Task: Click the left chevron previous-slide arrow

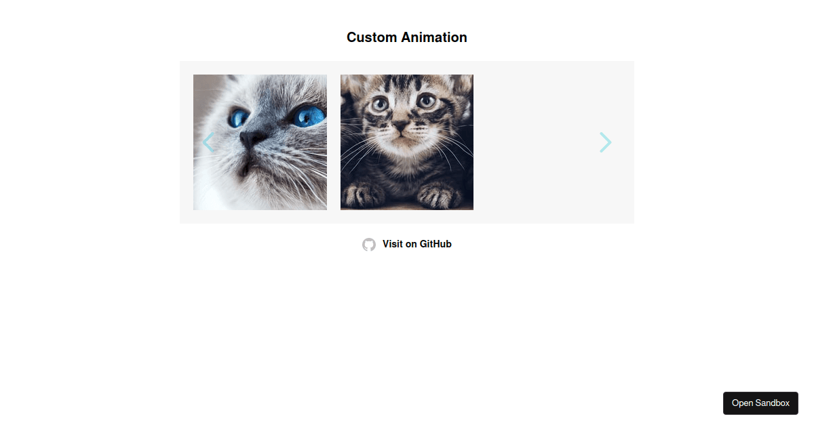Action: [x=208, y=142]
